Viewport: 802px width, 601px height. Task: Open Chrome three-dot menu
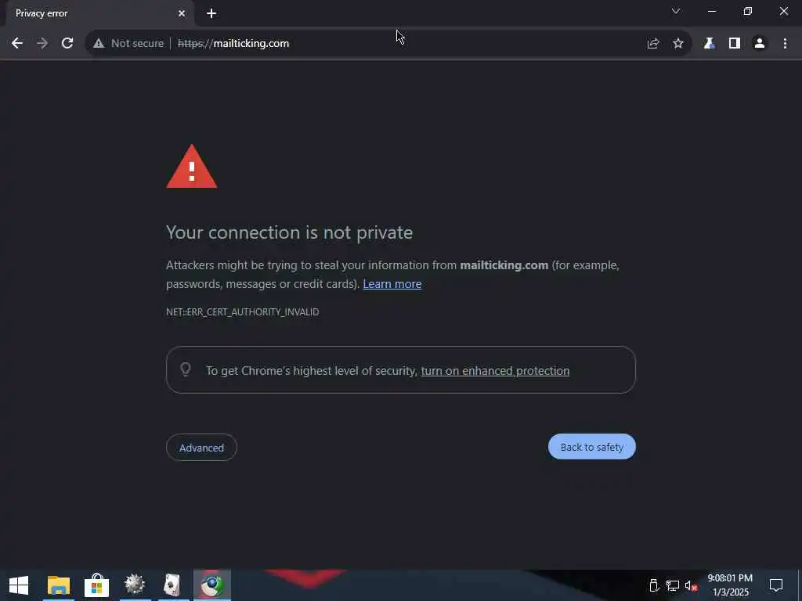785,44
